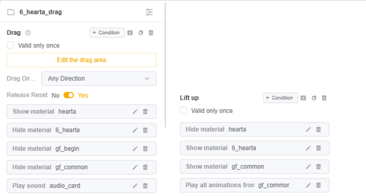
Task: Click the save icon next to Lift up Condition
Action: pyautogui.click(x=303, y=98)
